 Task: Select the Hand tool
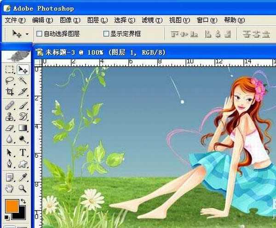pos(9,188)
